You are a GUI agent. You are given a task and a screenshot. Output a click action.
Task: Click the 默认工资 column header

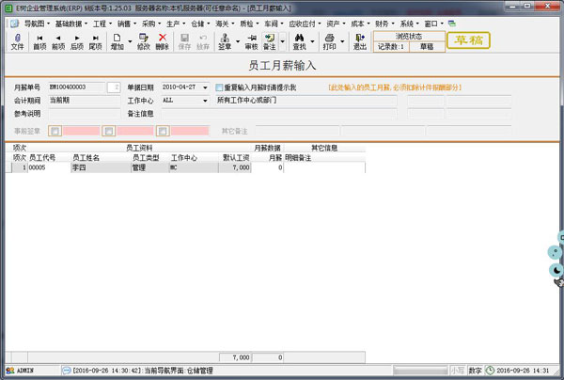(x=236, y=158)
